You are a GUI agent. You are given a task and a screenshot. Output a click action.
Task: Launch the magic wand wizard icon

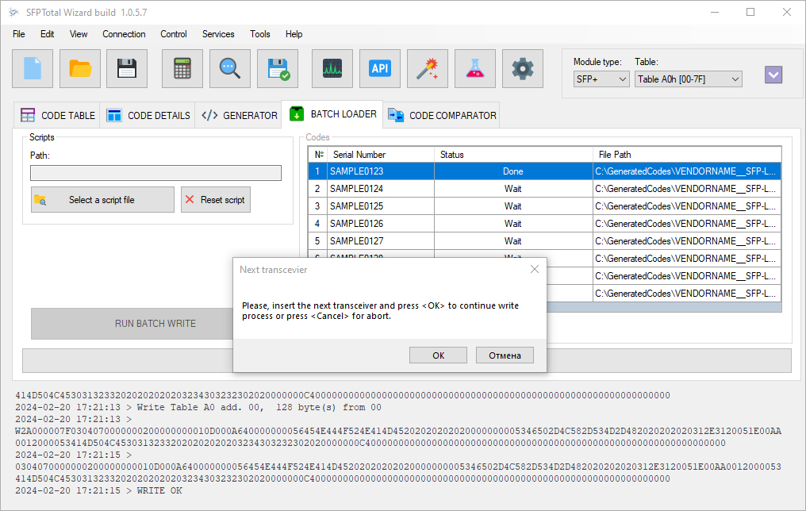coord(428,68)
